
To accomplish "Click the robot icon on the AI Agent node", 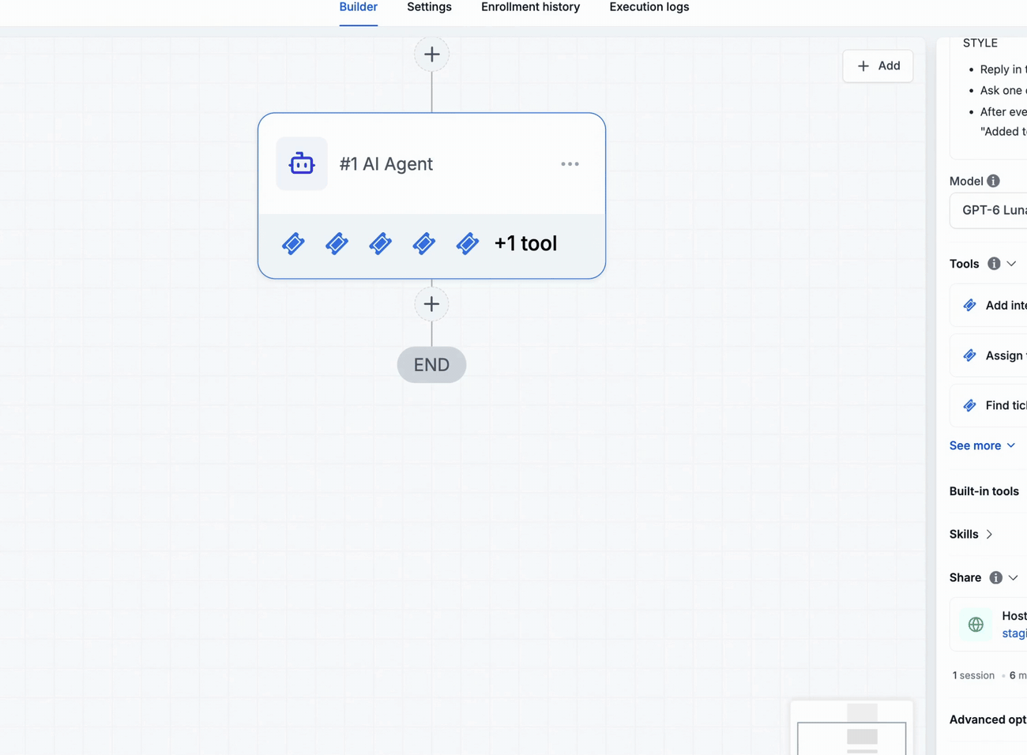I will point(302,163).
